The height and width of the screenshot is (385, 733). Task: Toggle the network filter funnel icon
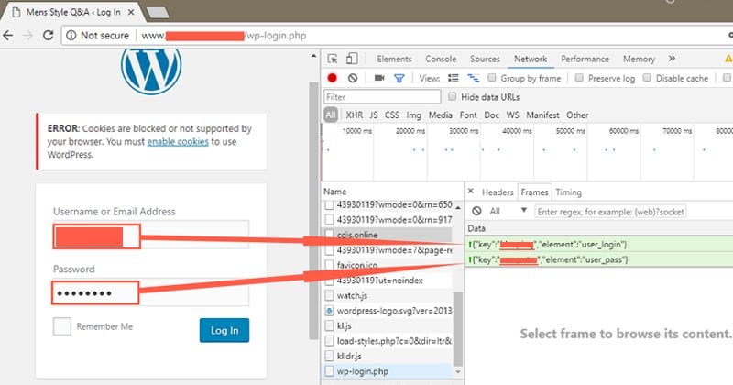pyautogui.click(x=399, y=79)
